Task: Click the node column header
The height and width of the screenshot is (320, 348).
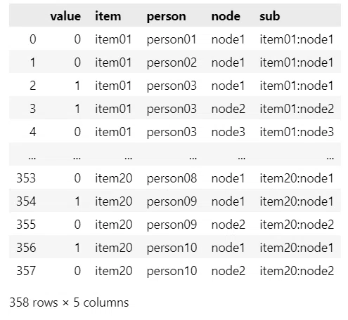Action: (226, 16)
